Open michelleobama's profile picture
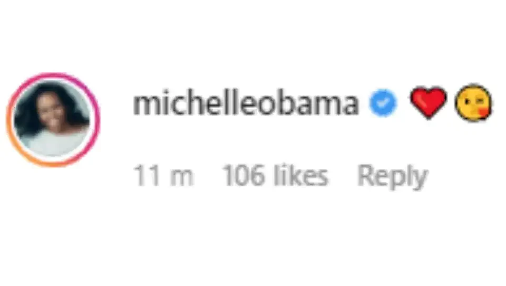The image size is (506, 286). coord(53,120)
